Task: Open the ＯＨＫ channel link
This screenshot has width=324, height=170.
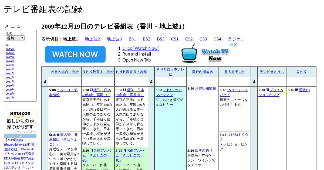Action: (301, 72)
